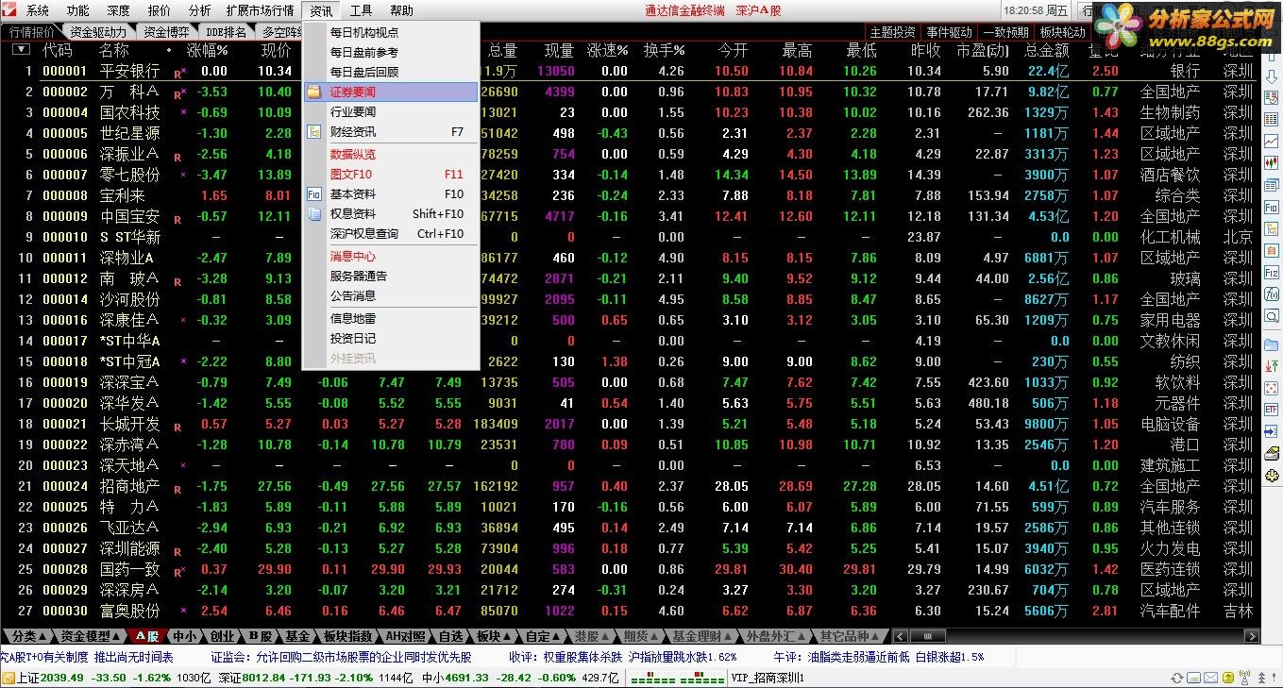Viewport: 1283px width, 688px height.
Task: Click the scroll right arrow of bottom scrollbar
Action: [1254, 636]
